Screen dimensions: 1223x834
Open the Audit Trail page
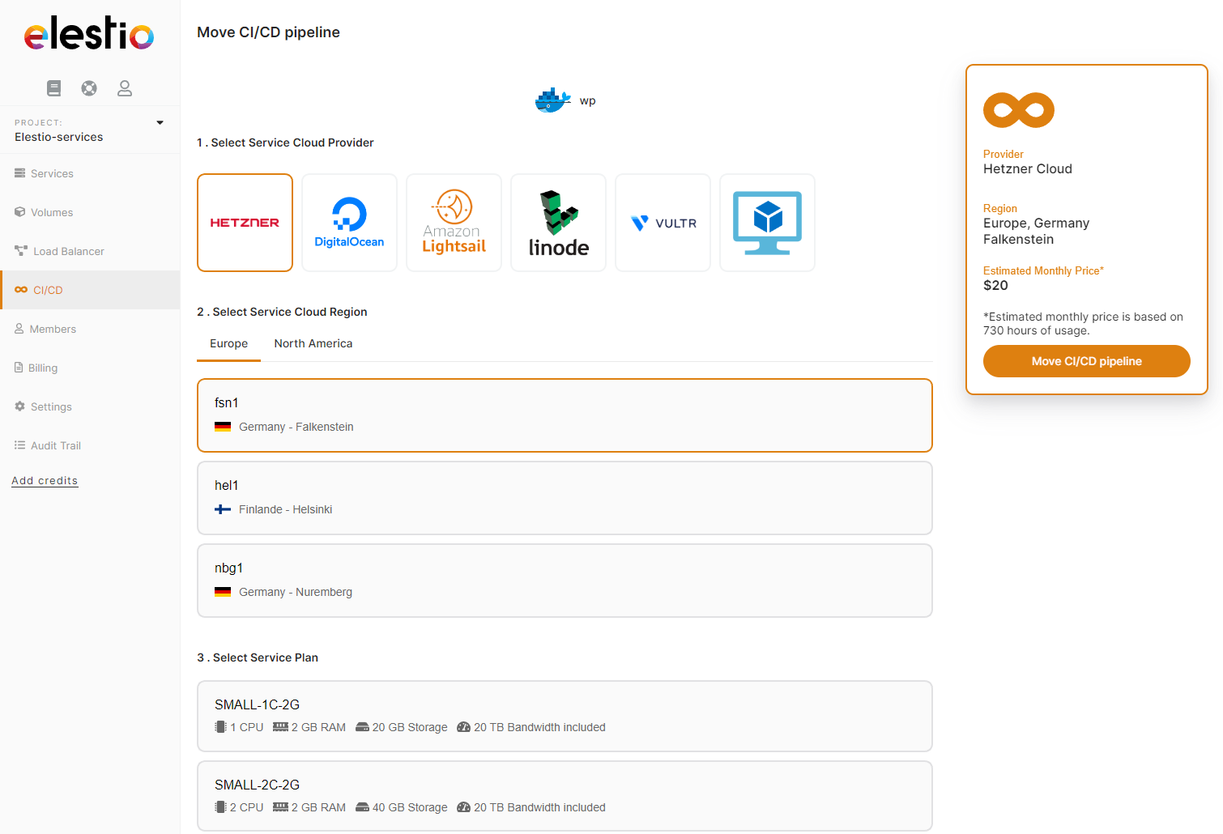[x=55, y=445]
